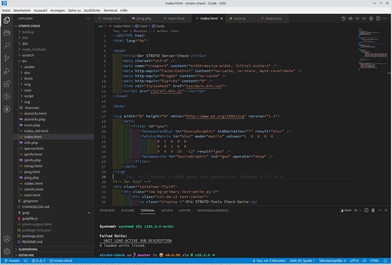Open the Extensions view
This screenshot has width=392, height=265.
pyautogui.click(x=7, y=84)
